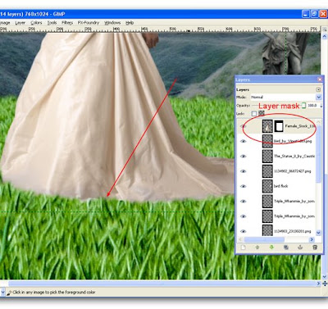Toggle visibility of The_Statue_II layer
Screen dimensions: 328x309
pos(243,156)
